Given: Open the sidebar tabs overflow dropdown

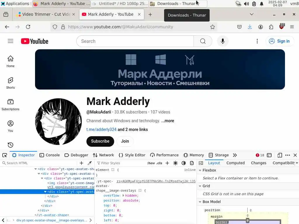Looking at the screenshot, I should (x=297, y=163).
